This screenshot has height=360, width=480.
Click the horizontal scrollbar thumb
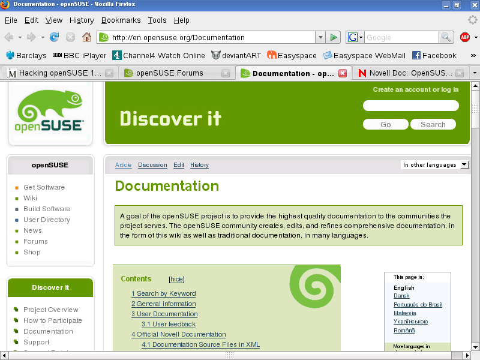(x=230, y=355)
